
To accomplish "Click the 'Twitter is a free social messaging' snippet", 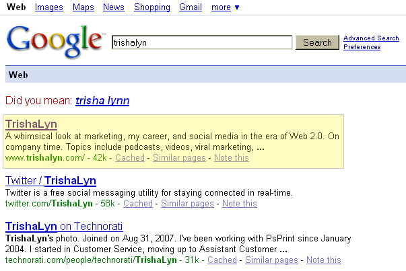I will [x=149, y=193].
